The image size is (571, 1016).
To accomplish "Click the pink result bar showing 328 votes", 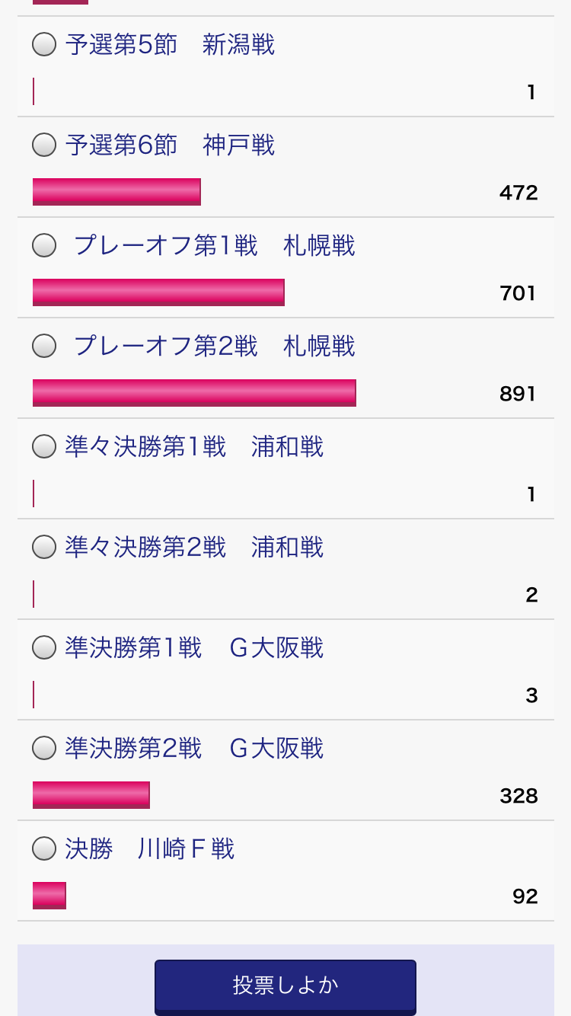I will tap(91, 795).
